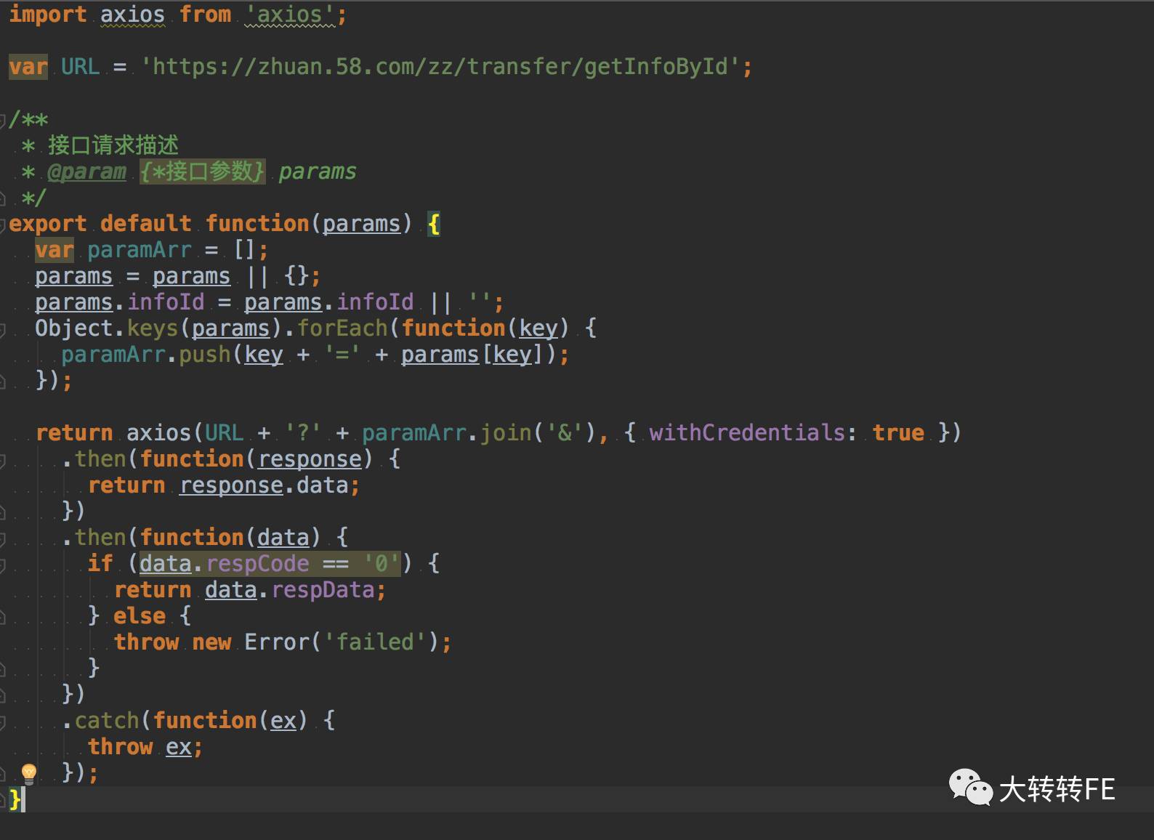The width and height of the screenshot is (1154, 840).
Task: Click the '?' string literal
Action: 303,433
